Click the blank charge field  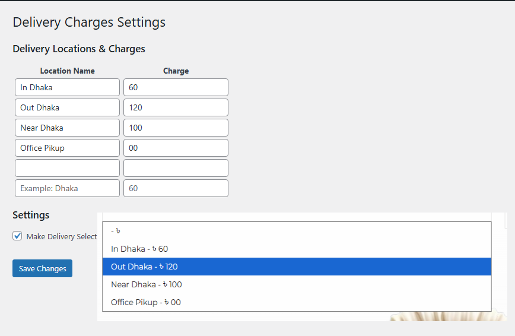pyautogui.click(x=176, y=168)
